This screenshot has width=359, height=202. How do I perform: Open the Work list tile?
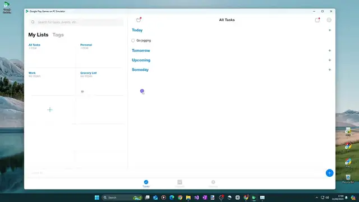pyautogui.click(x=52, y=82)
